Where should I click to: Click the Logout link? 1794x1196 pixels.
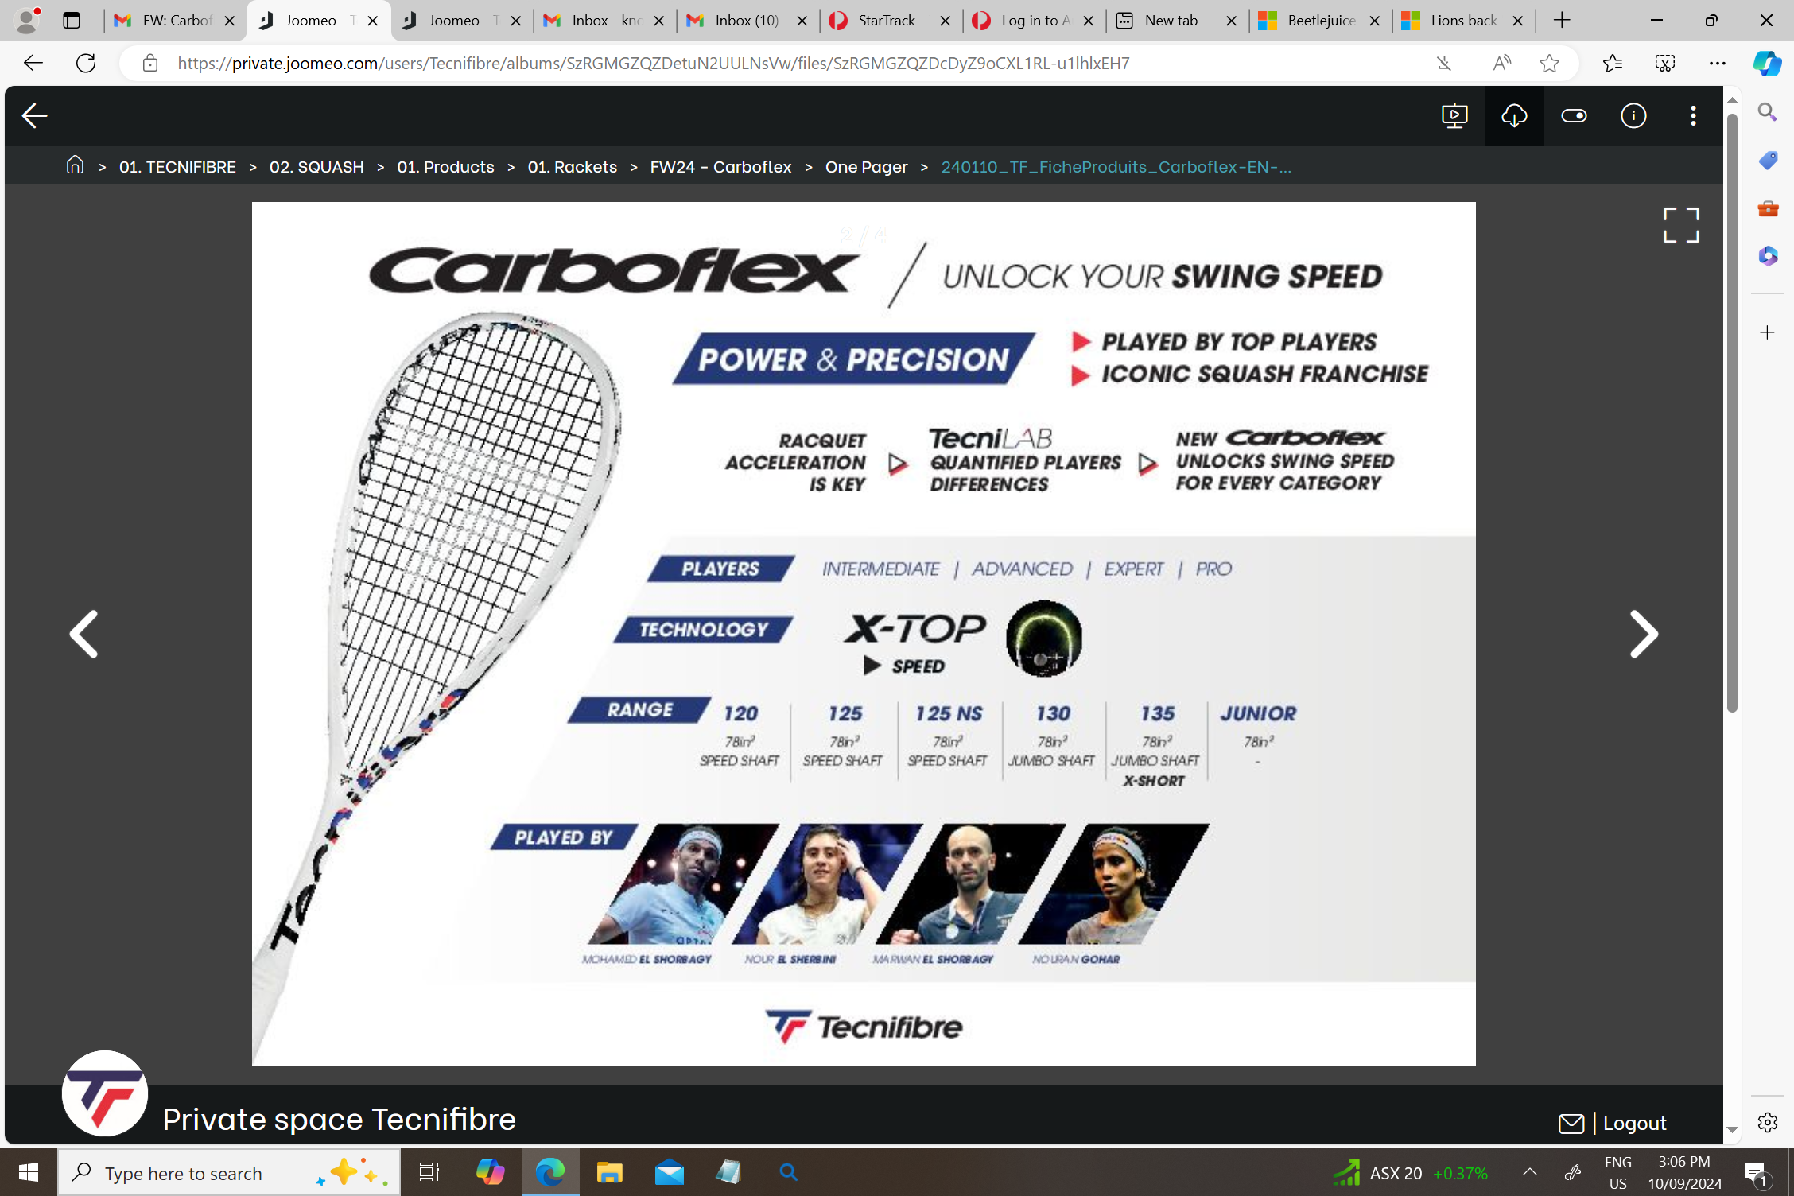[x=1634, y=1123]
